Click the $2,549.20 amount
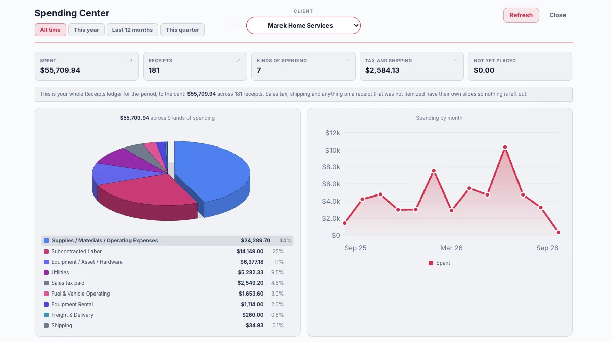The width and height of the screenshot is (612, 342). (251, 283)
